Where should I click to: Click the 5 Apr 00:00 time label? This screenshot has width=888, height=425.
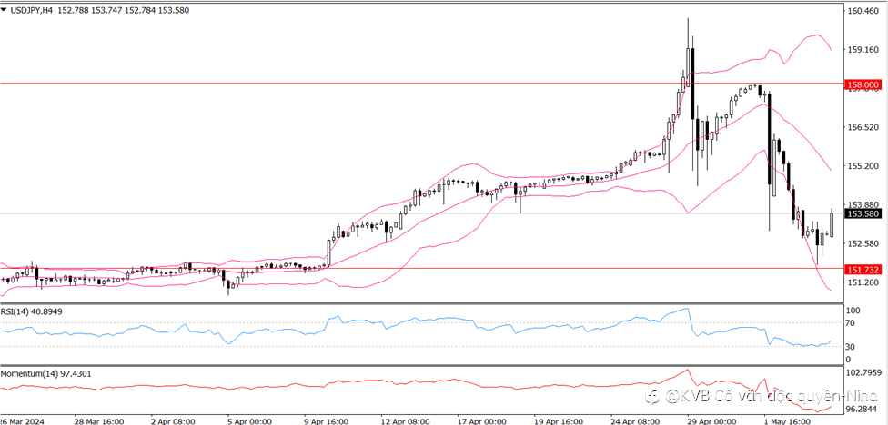click(248, 421)
